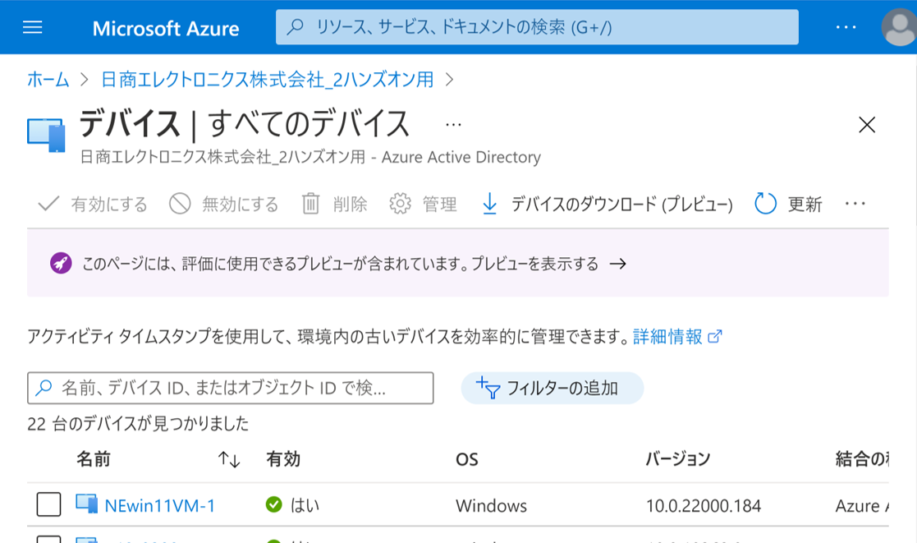Screen dimensions: 917x543
Task: Click the Refresh (更新) icon
Action: coord(765,204)
